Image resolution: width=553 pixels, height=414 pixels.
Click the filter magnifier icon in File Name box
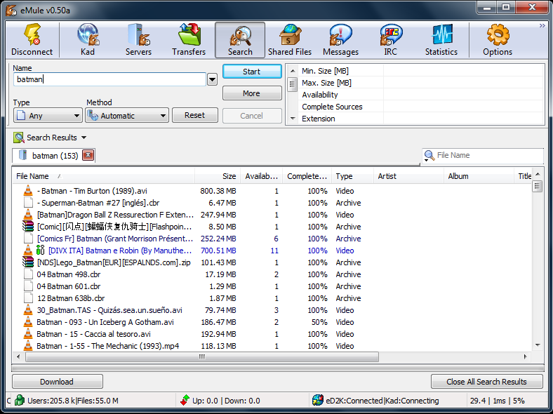pyautogui.click(x=429, y=155)
